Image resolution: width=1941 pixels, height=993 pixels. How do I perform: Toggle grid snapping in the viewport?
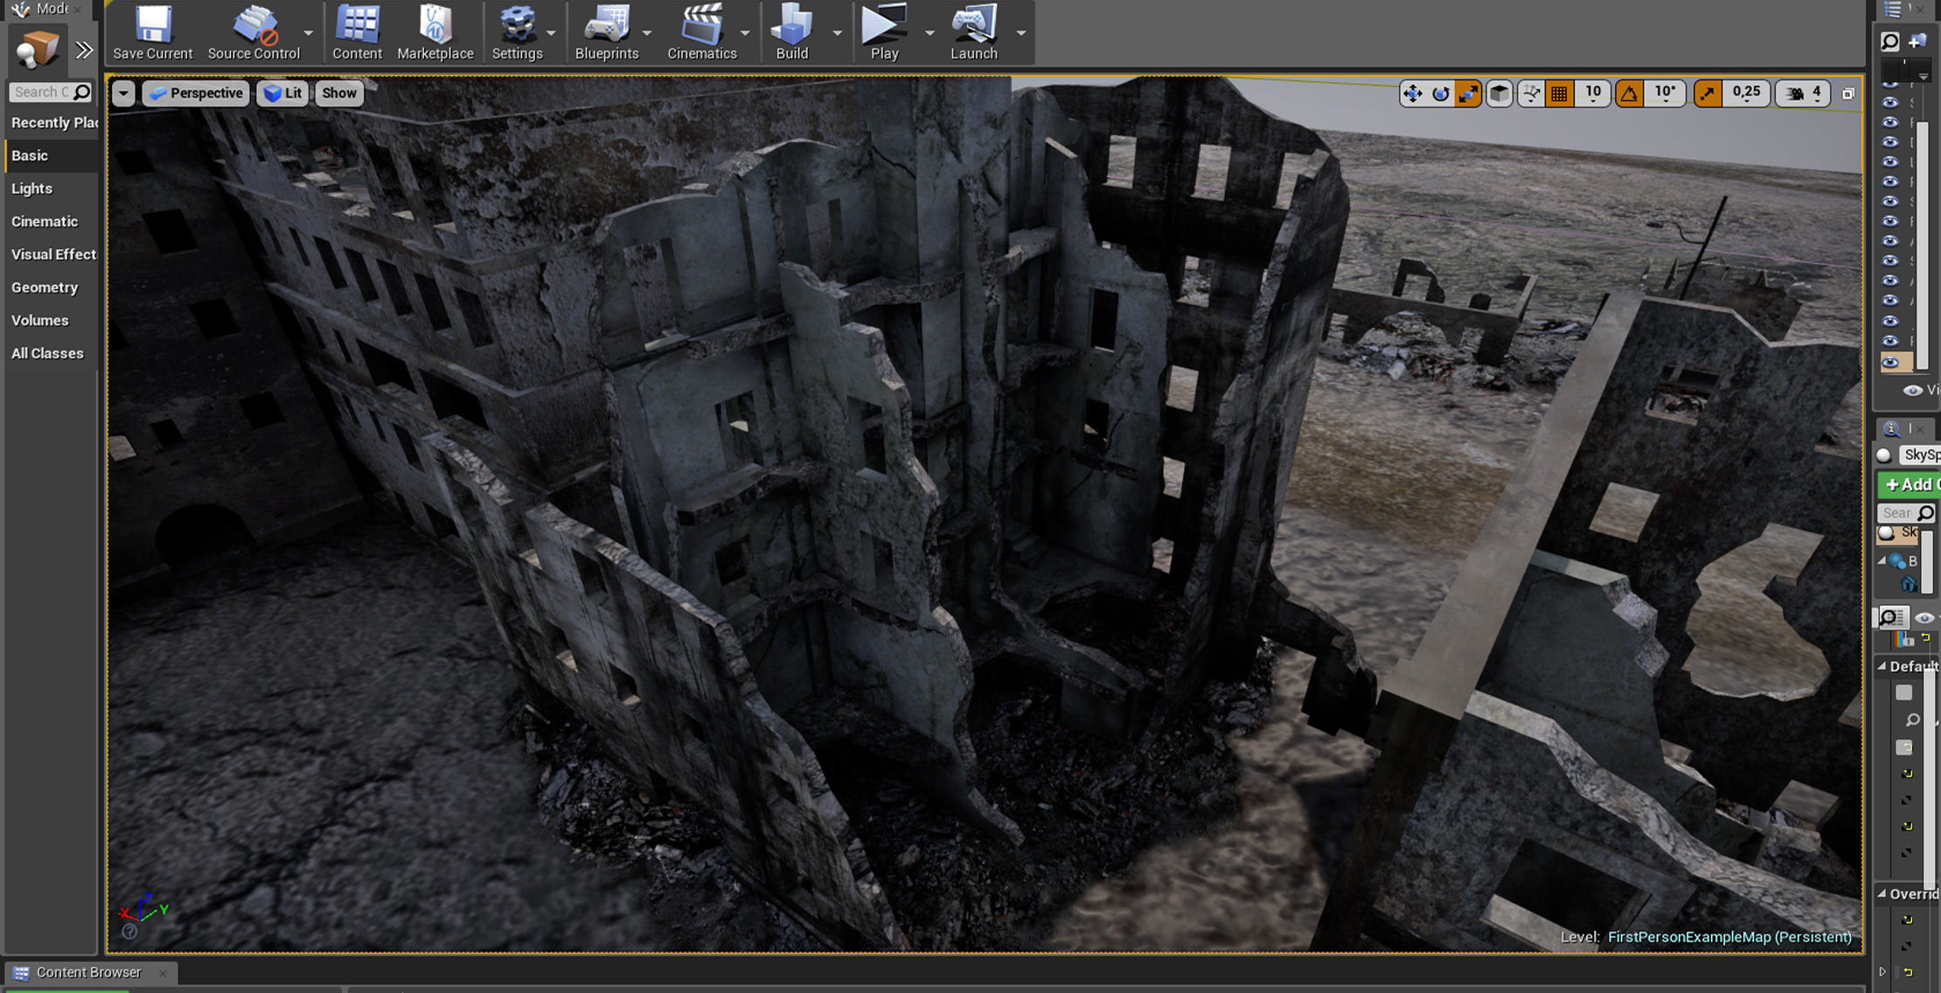[x=1559, y=94]
